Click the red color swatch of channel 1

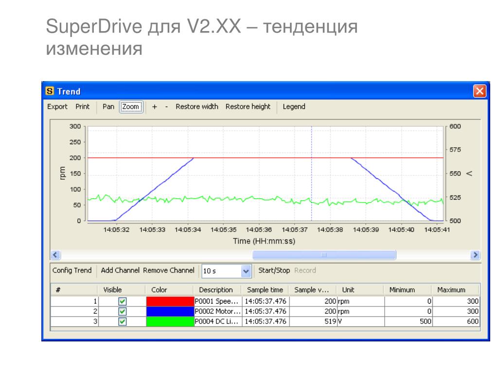click(170, 301)
